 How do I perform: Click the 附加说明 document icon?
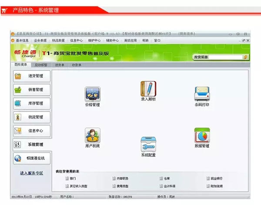point(208,186)
